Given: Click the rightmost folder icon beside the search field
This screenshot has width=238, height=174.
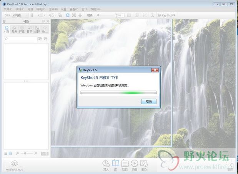Looking at the screenshot, I should 45,39.
